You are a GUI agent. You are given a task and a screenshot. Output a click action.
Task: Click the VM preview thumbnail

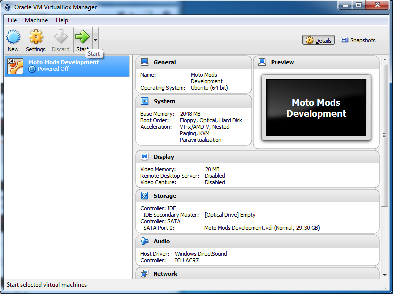(x=316, y=108)
